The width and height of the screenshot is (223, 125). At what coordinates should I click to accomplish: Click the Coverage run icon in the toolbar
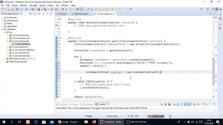[39, 9]
